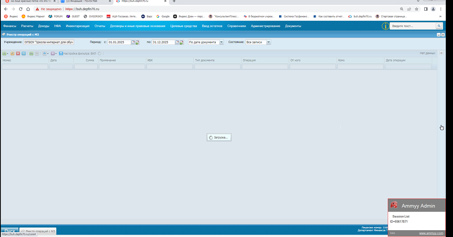Show more bookmarks with double chevron
The width and height of the screenshot is (453, 237).
pos(440,17)
